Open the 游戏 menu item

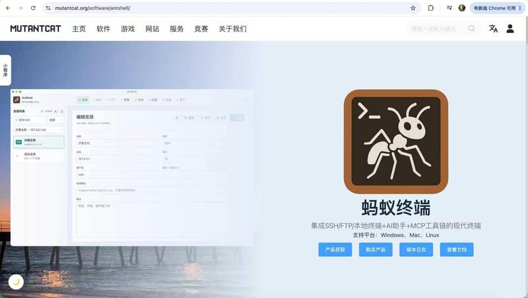tap(127, 28)
